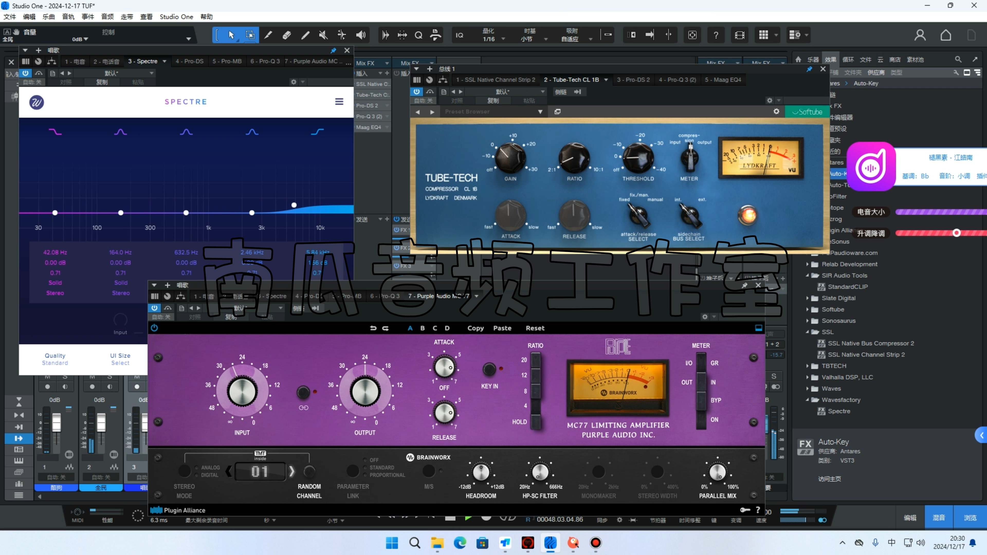
Task: Select the Listen speaker tool
Action: coord(361,35)
